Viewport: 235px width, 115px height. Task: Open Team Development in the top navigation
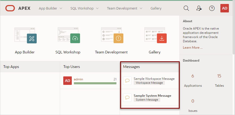point(122,8)
